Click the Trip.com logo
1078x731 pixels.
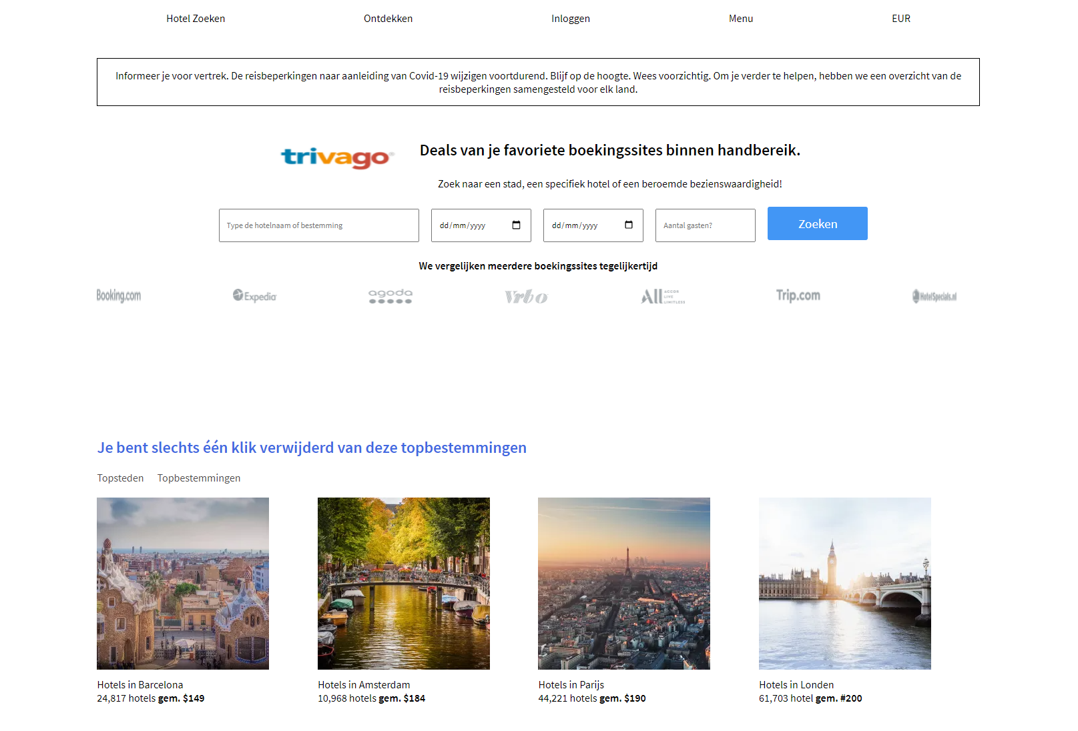coord(798,295)
